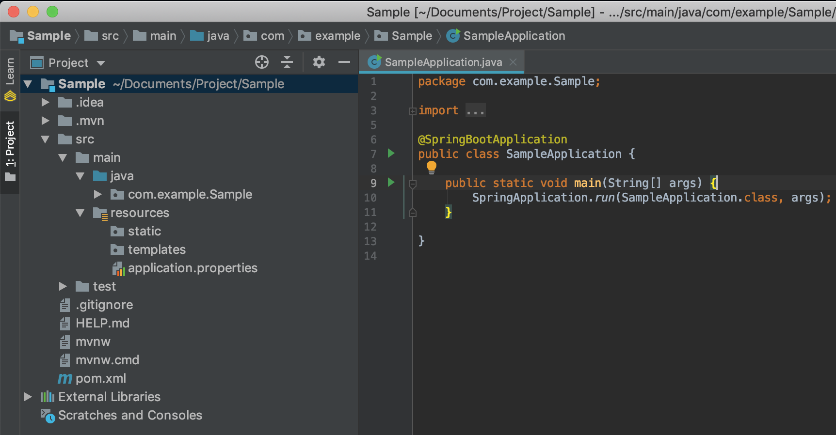Click line number 9 in the gutter
The height and width of the screenshot is (435, 836).
point(373,183)
